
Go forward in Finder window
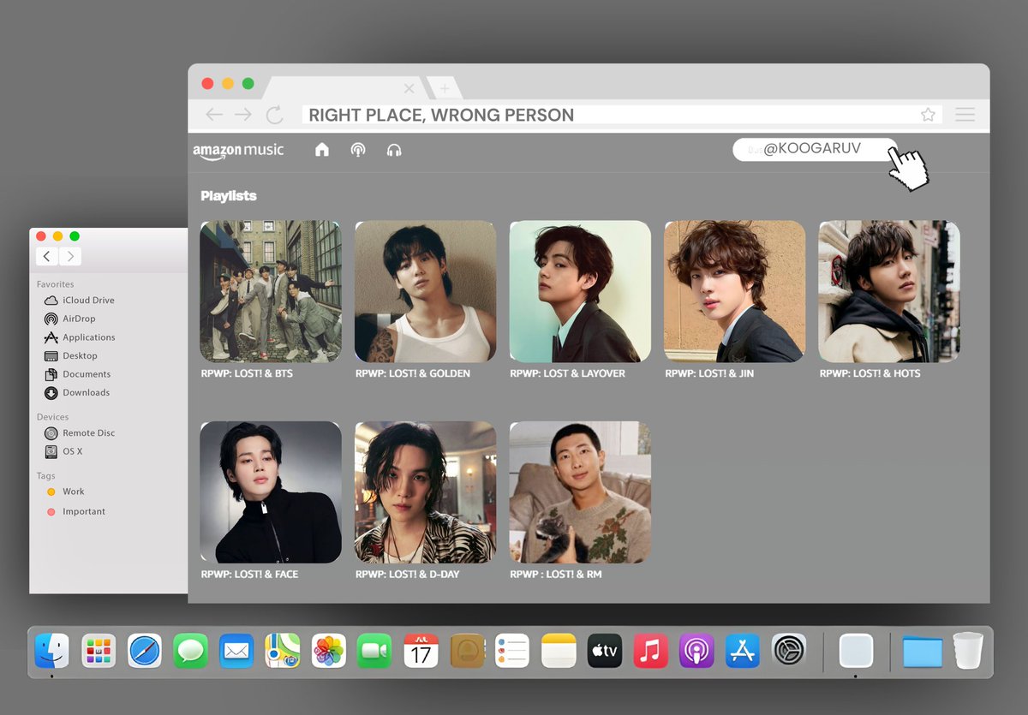70,256
